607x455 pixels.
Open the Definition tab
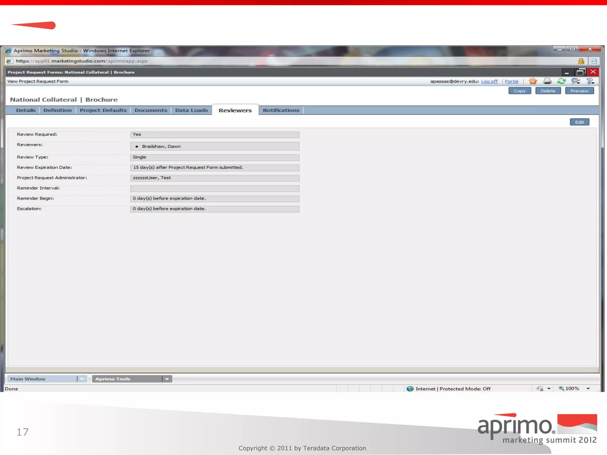click(x=57, y=110)
